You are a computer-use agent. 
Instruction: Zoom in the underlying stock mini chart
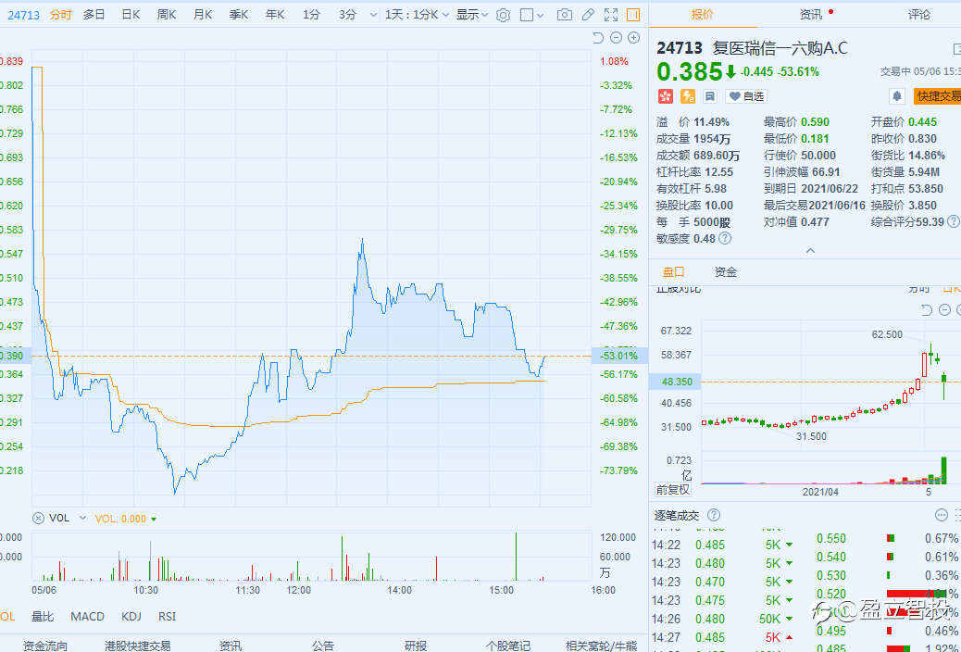tap(958, 309)
